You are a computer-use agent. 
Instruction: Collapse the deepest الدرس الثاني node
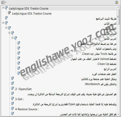(x=13, y=38)
